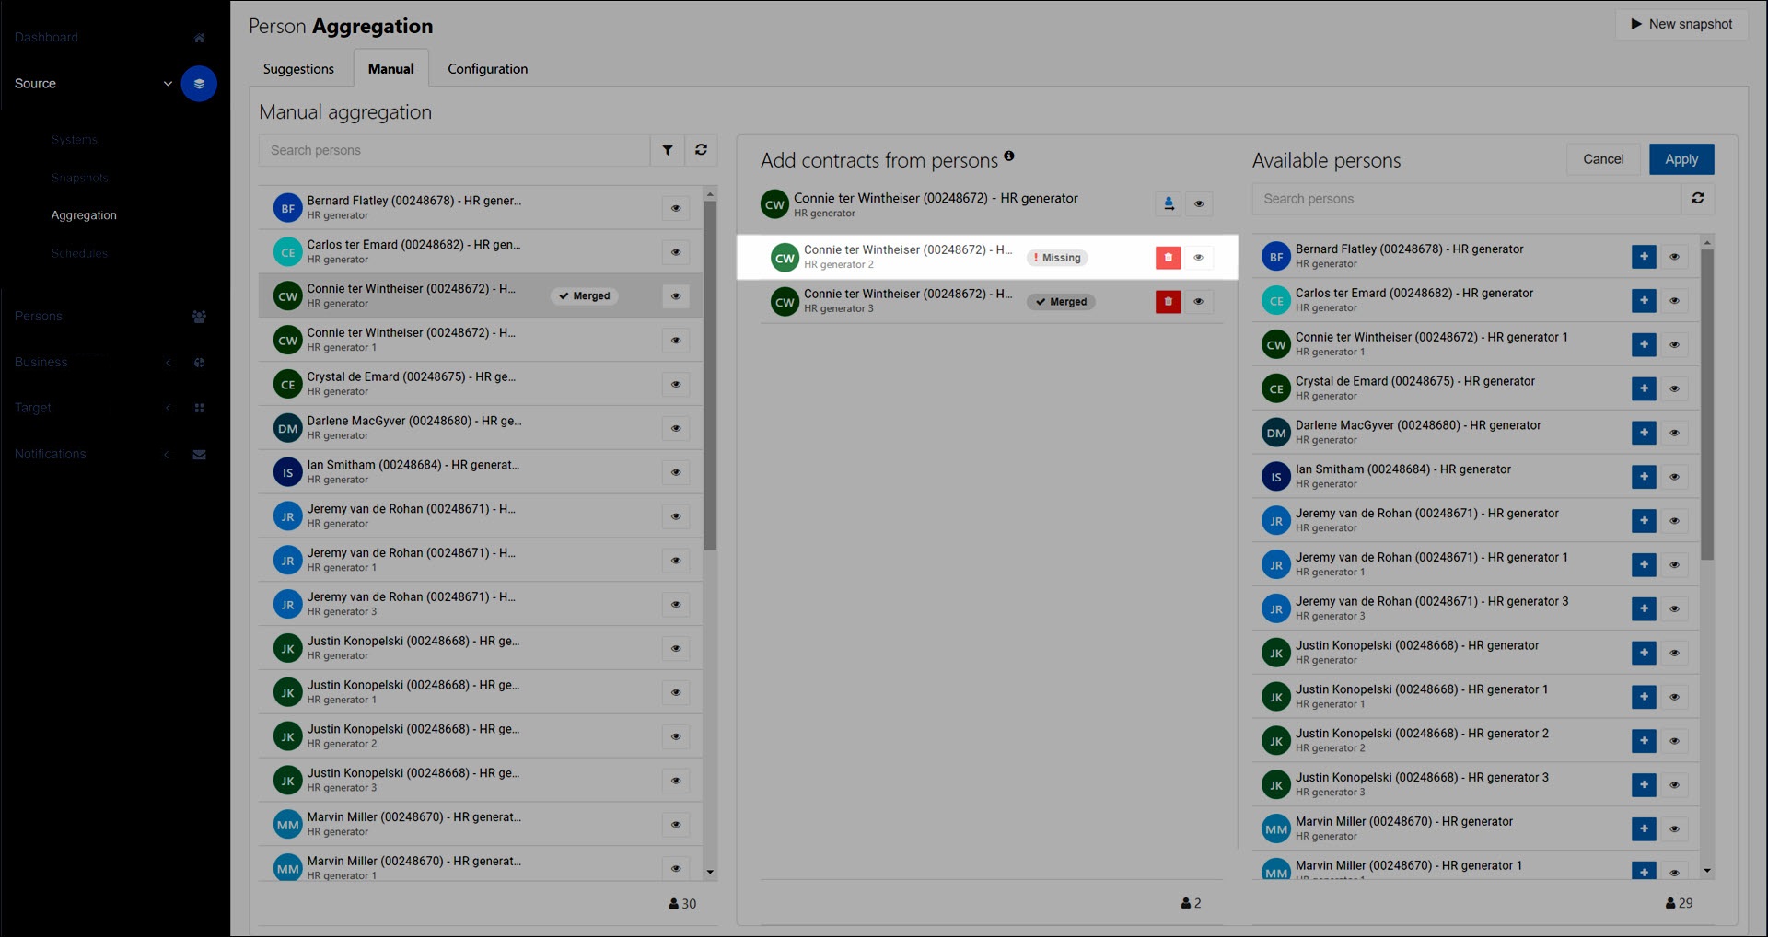1768x938 pixels.
Task: Click the Dashboard home icon
Action: point(199,38)
